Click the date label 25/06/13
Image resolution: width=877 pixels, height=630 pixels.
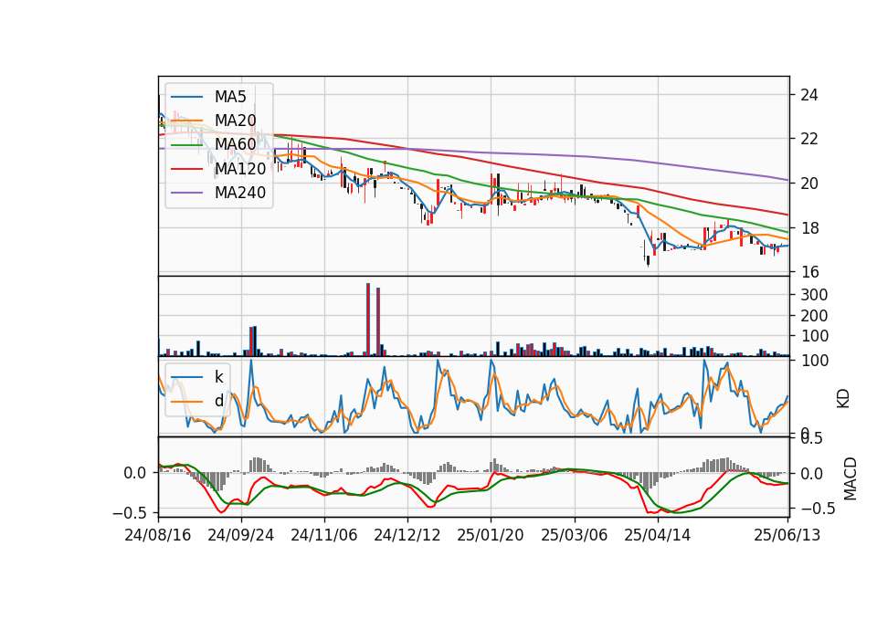787,535
